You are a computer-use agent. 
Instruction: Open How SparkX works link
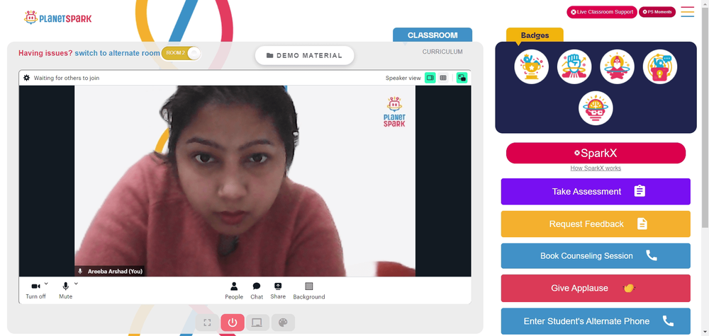(x=596, y=168)
